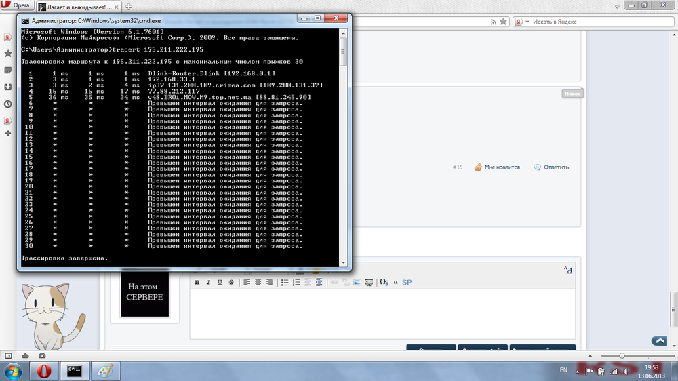The image size is (678, 381).
Task: Click 'Ответить' to reply to post
Action: [x=551, y=167]
